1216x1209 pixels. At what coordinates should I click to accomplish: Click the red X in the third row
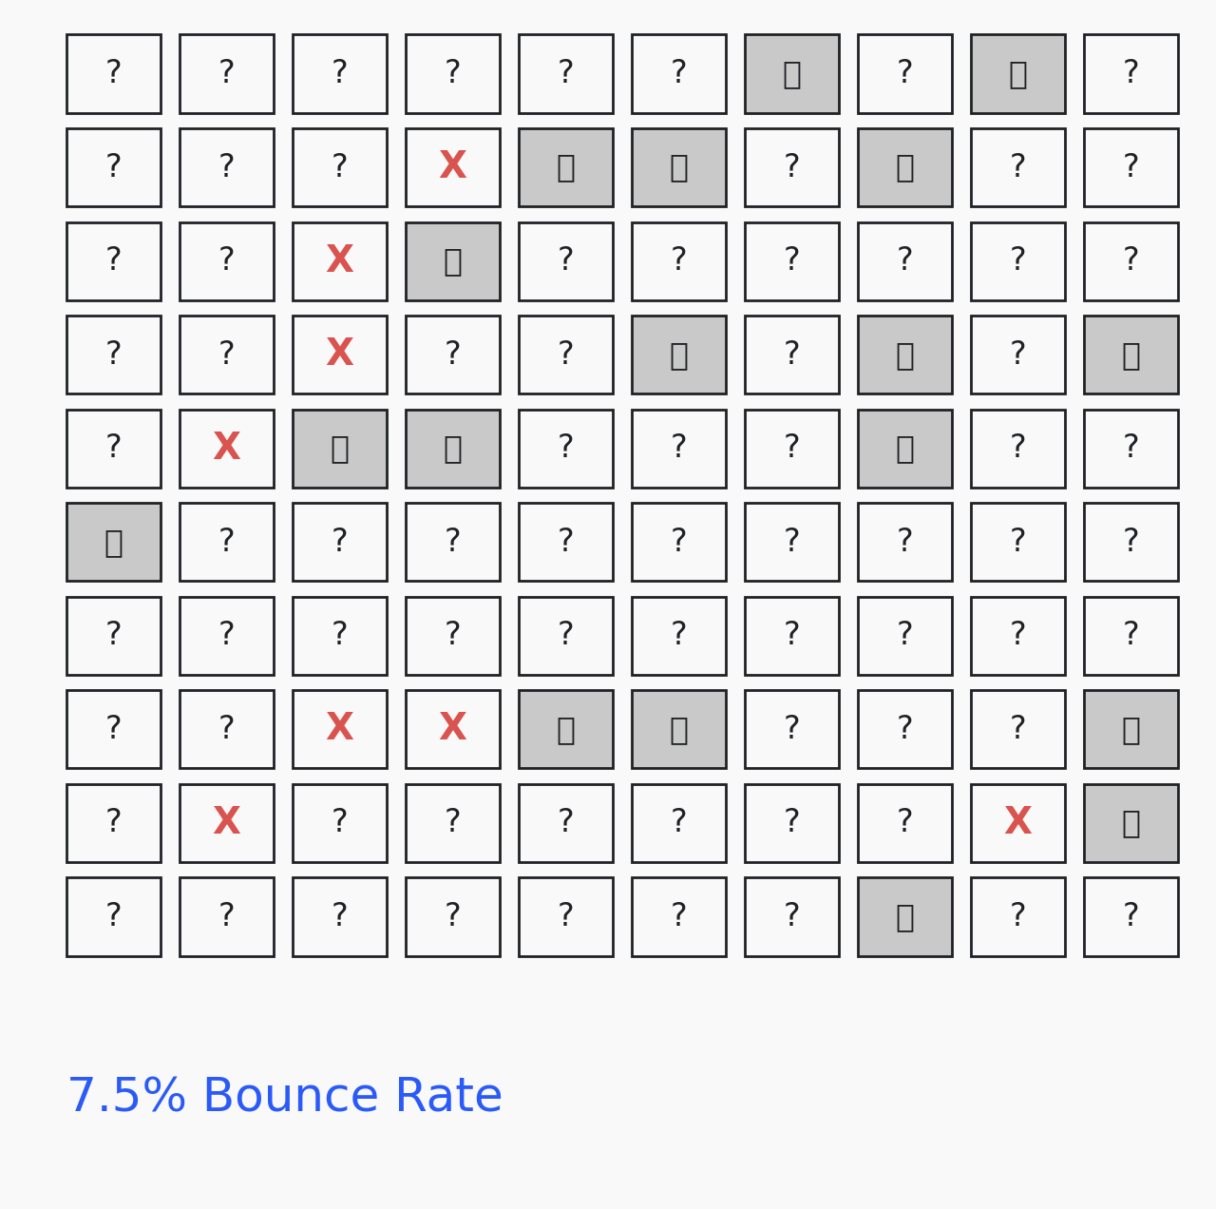[x=340, y=261]
